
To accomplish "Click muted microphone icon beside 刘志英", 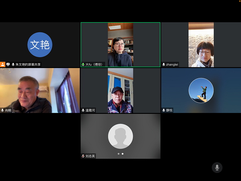I will (83, 156).
